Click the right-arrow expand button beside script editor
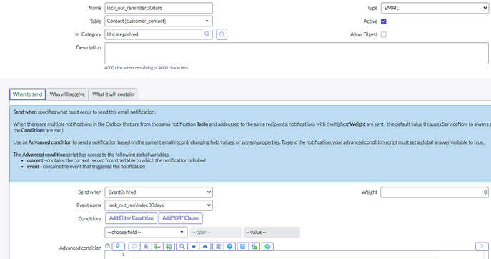The width and height of the screenshot is (491, 259). pyautogui.click(x=482, y=246)
